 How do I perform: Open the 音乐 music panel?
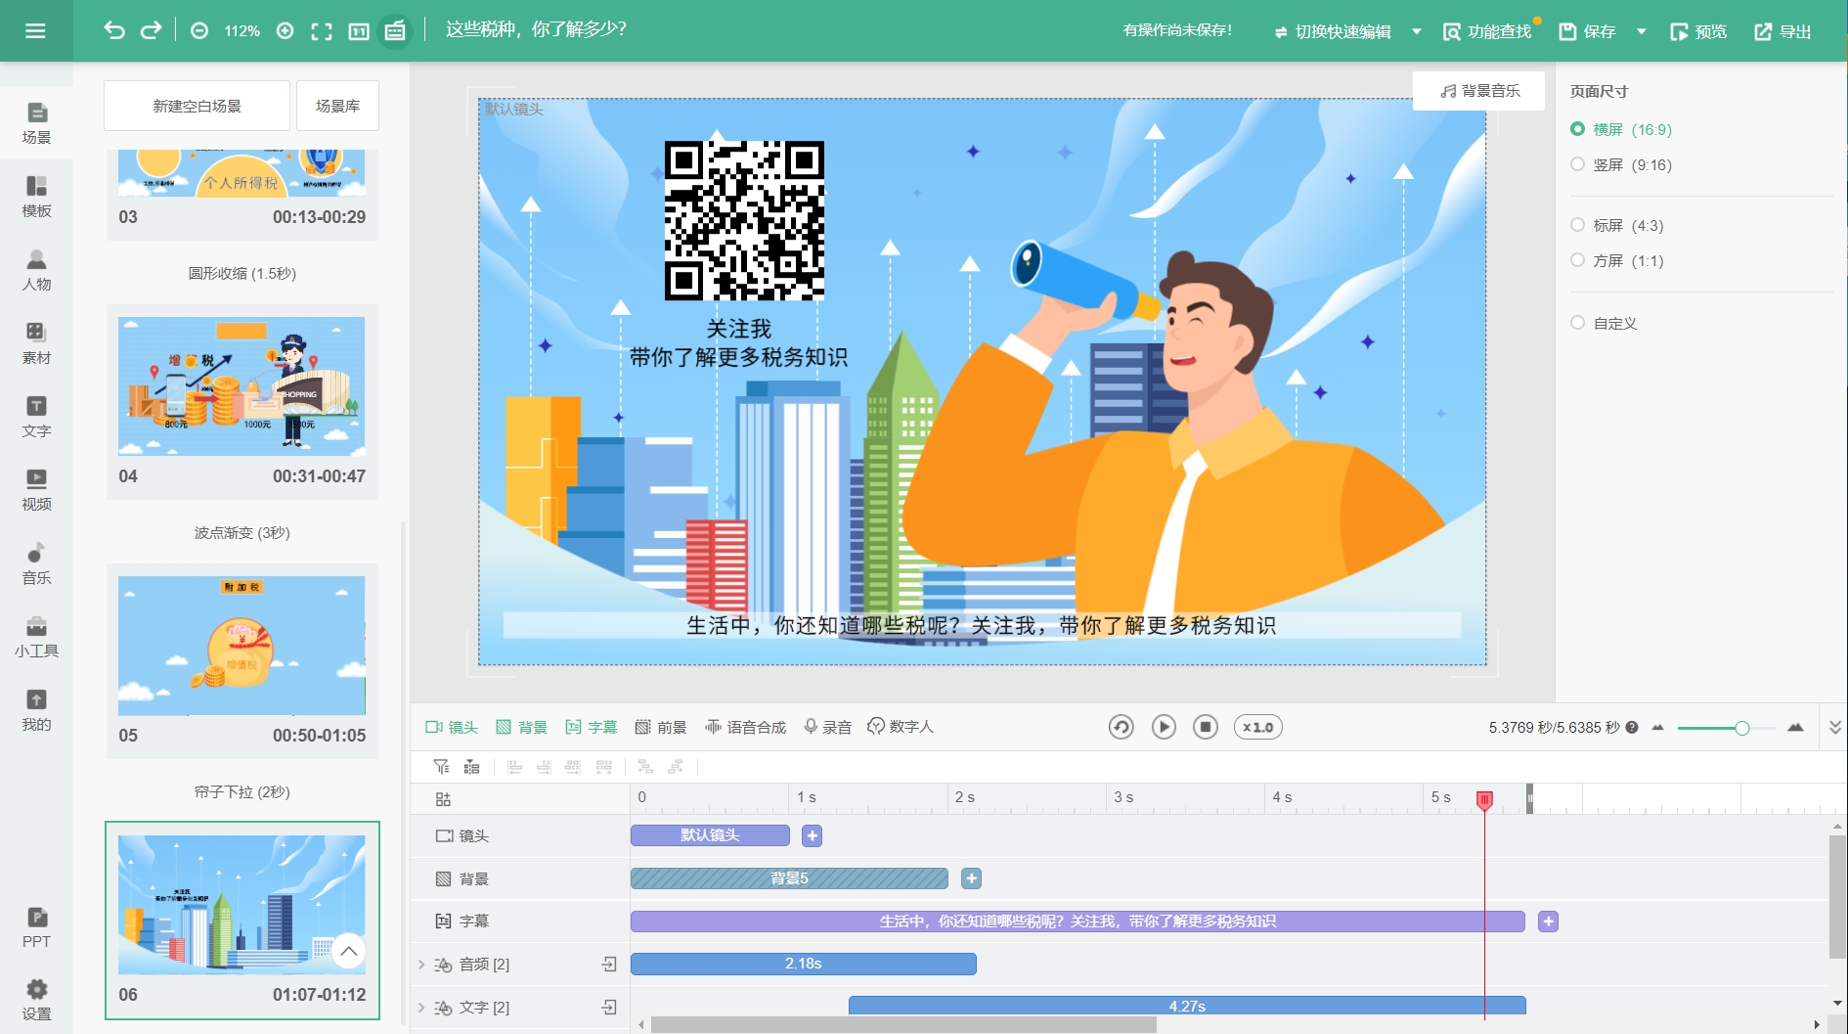(36, 563)
